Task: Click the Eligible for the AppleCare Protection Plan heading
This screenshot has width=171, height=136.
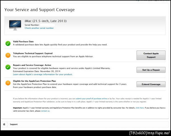Action: [x=34, y=81]
